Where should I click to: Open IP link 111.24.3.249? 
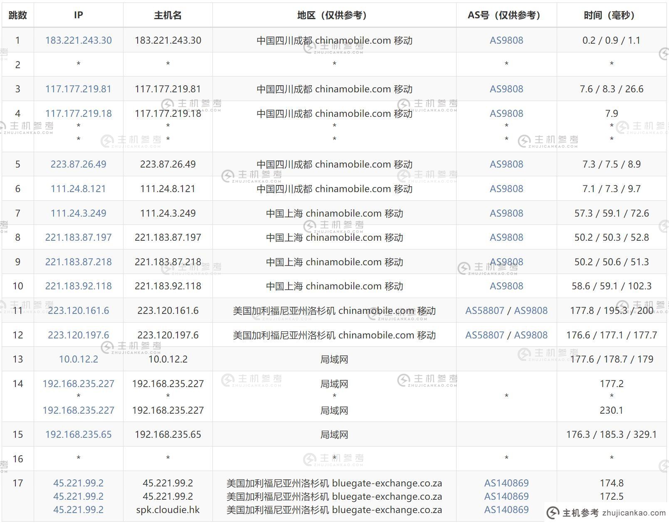pyautogui.click(x=78, y=213)
